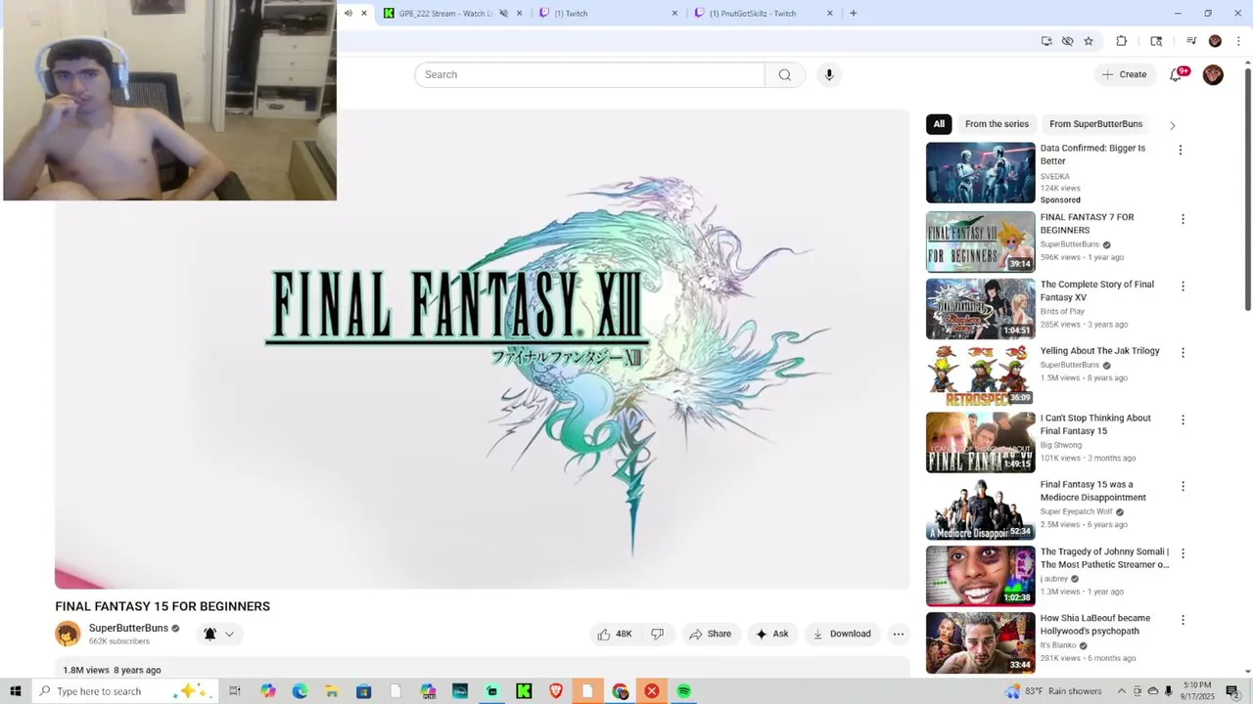Open Spotify from the taskbar
Screen dimensions: 1253x704
(684, 691)
